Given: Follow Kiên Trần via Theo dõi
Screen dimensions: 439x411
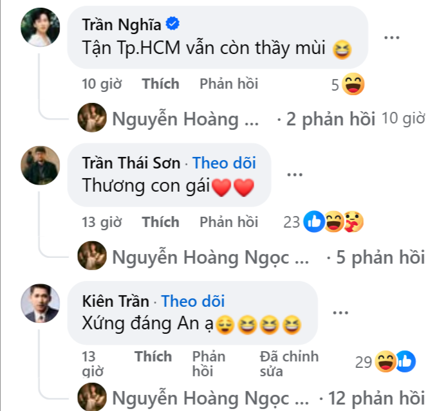Looking at the screenshot, I should point(193,301).
